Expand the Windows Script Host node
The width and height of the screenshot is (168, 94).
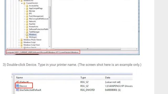point(19,45)
